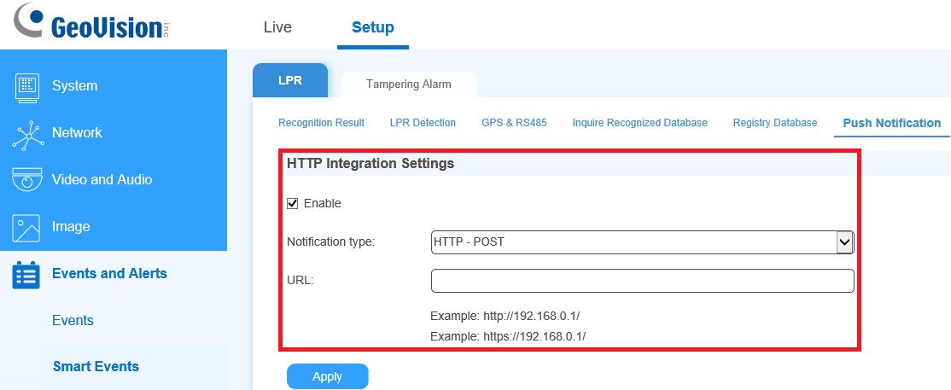This screenshot has height=390, width=951.
Task: Click the GeoVision logo
Action: (x=90, y=22)
